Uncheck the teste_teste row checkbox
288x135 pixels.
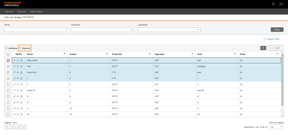(x=8, y=60)
